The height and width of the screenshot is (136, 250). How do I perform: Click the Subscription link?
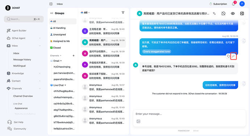(218, 4)
